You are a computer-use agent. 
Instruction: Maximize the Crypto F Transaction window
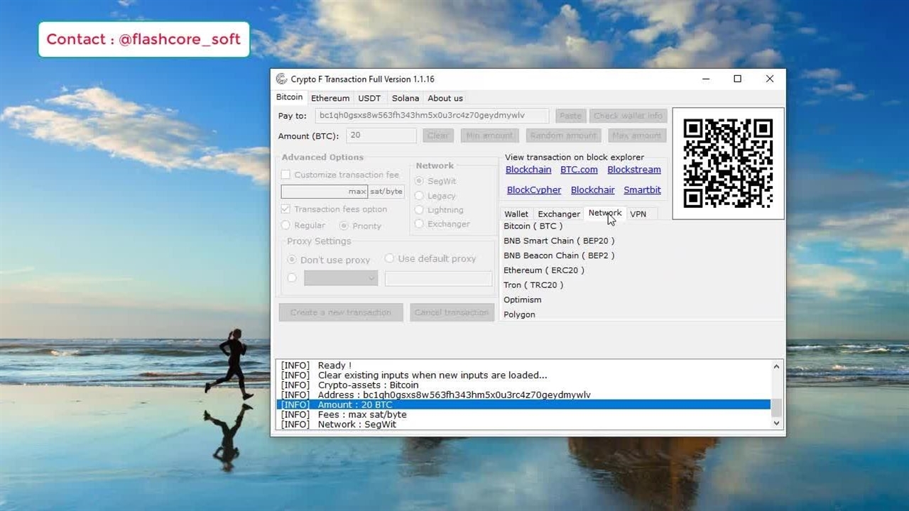[737, 79]
